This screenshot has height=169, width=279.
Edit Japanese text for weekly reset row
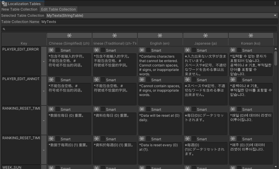click(x=206, y=153)
